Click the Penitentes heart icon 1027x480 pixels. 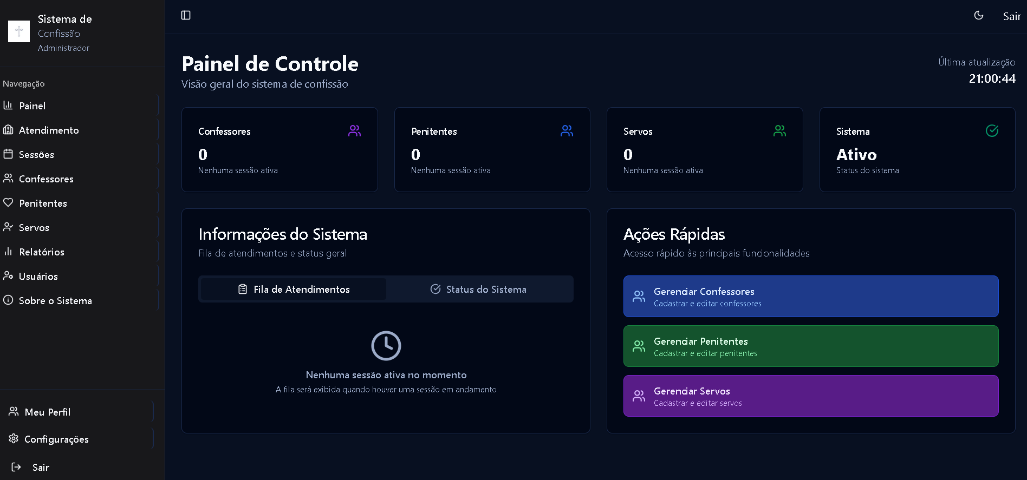[x=8, y=203]
